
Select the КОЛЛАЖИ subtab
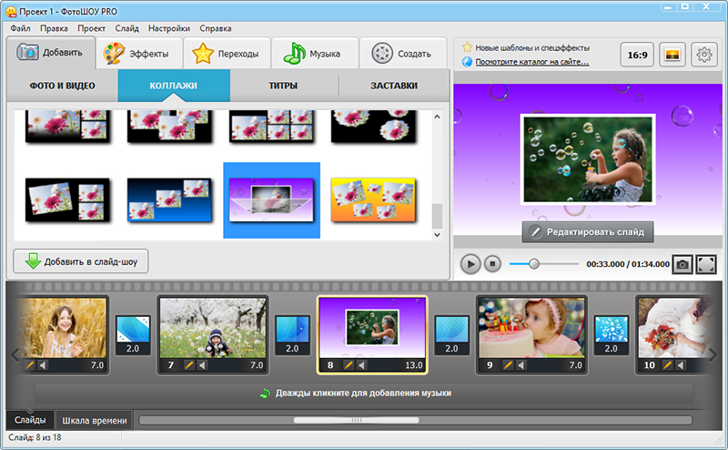[x=174, y=86]
